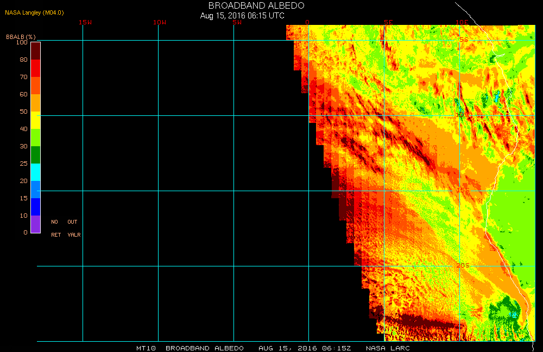
Task: Click the colorbar value 15
Action: click(x=23, y=198)
